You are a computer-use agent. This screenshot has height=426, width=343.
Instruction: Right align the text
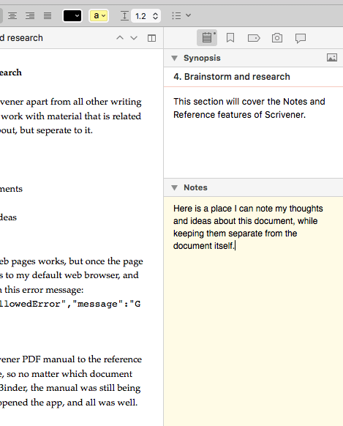tap(30, 16)
